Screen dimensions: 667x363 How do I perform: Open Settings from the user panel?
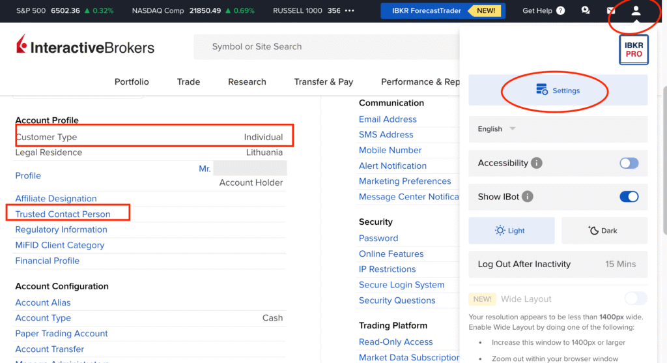tap(558, 90)
